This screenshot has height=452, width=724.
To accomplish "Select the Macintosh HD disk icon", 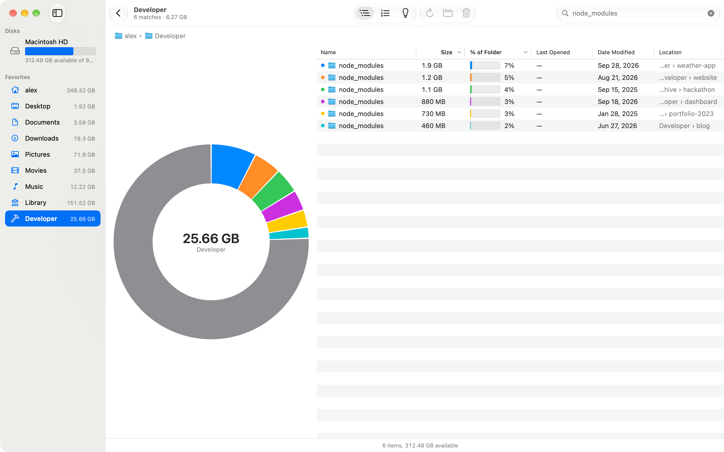I will 15,51.
